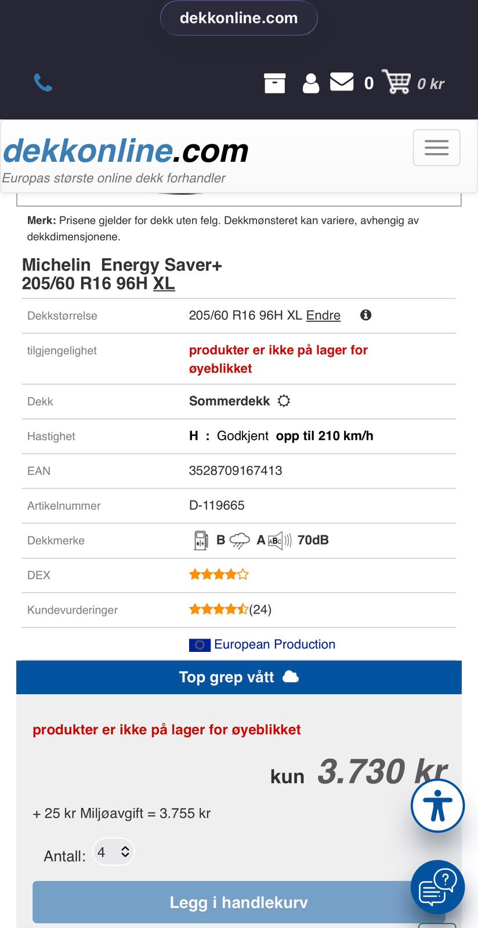Open the user account profile icon
The width and height of the screenshot is (478, 928).
(x=311, y=83)
